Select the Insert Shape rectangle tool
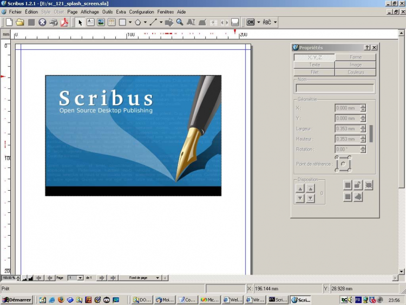This screenshot has height=305, width=406. (122, 22)
